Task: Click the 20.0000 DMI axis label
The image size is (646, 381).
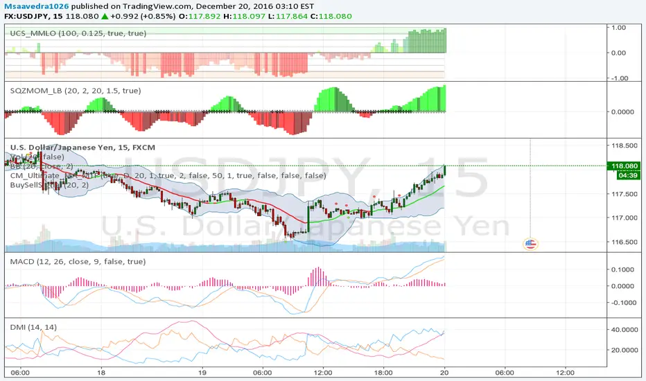Action: tap(624, 350)
